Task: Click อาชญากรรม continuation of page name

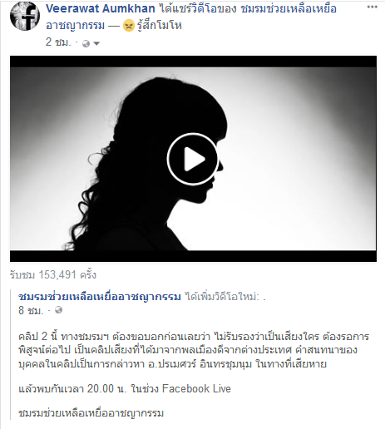Action: (x=75, y=26)
